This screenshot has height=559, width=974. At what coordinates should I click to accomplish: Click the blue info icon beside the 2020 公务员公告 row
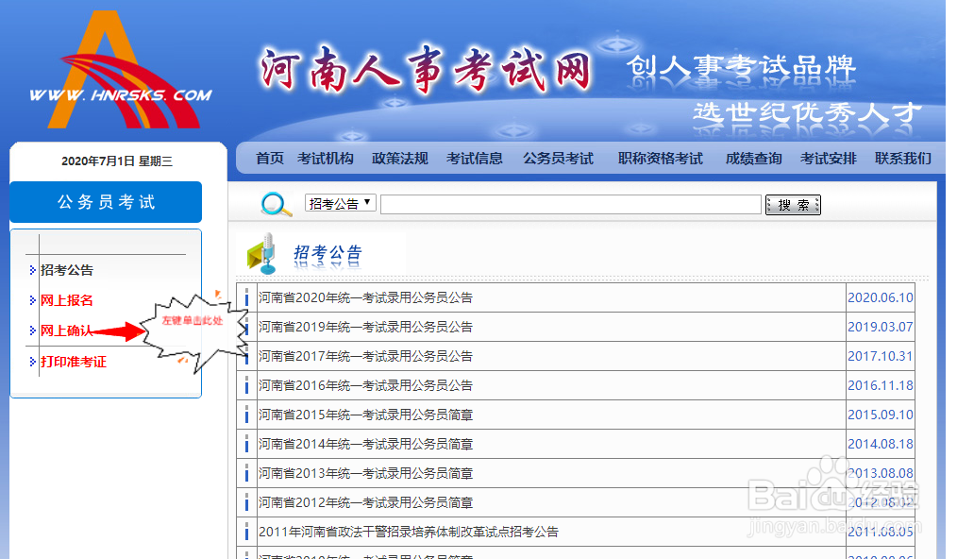[246, 297]
